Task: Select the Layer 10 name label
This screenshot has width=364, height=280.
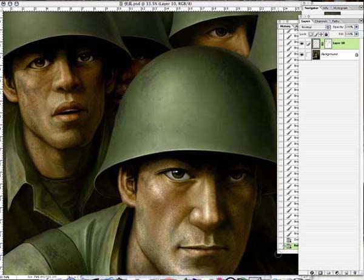Action: pos(339,43)
